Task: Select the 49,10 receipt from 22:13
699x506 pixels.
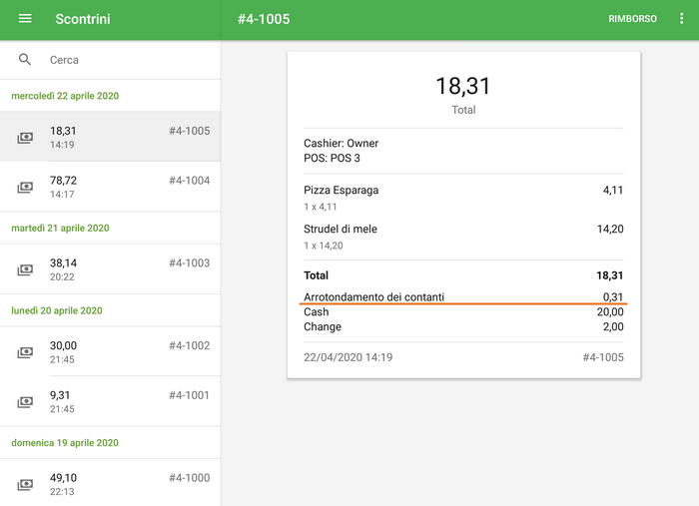Action: (110, 484)
